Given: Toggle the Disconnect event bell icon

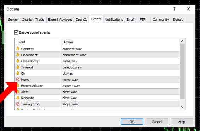Looking at the screenshot, I should tap(18, 55).
